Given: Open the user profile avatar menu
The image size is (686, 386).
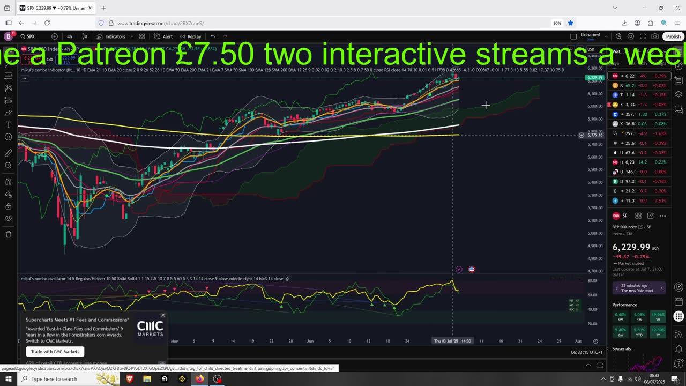Looking at the screenshot, I should point(8,36).
